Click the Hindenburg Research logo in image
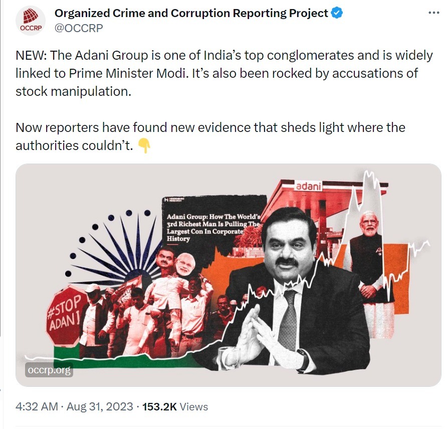The image size is (447, 429). (x=174, y=200)
